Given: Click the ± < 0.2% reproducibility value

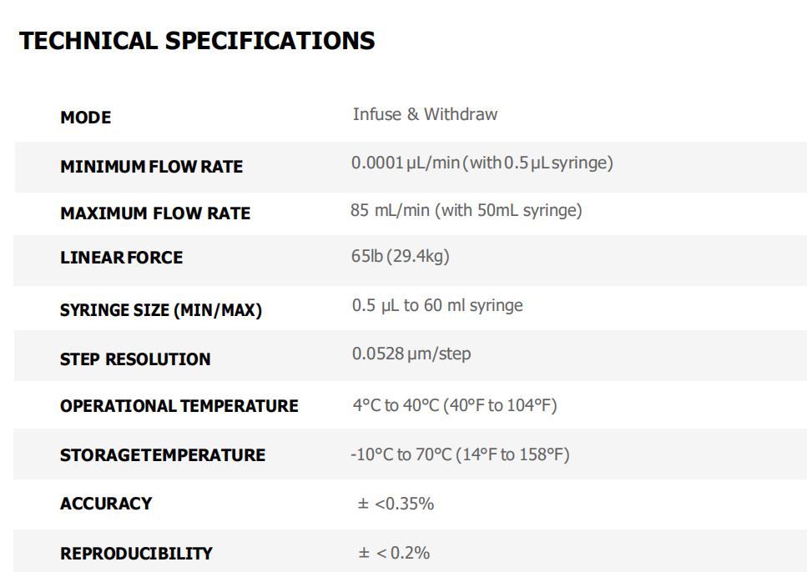Looking at the screenshot, I should point(394,553).
